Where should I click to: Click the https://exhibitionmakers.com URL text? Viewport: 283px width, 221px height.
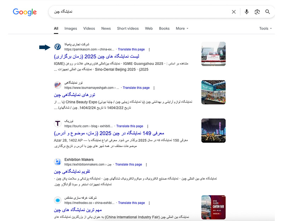(88, 165)
